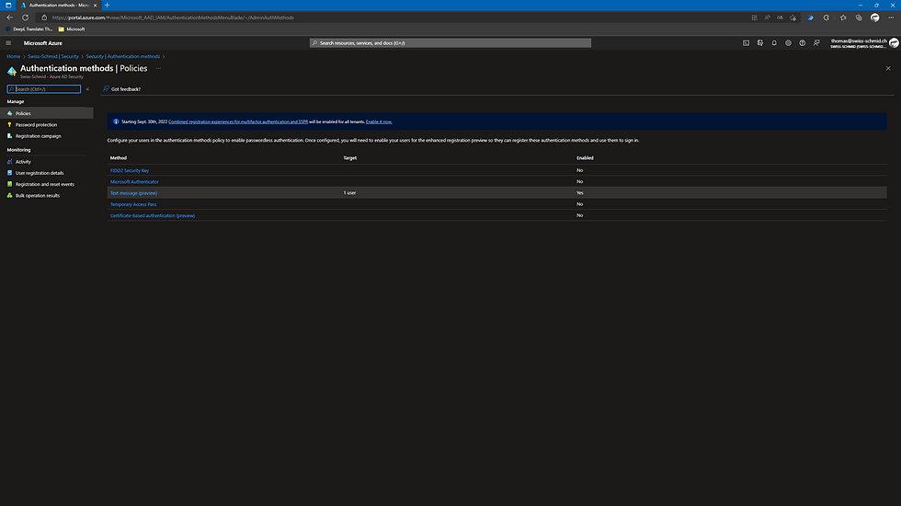Click the Activity chart icon
901x506 pixels.
click(10, 162)
